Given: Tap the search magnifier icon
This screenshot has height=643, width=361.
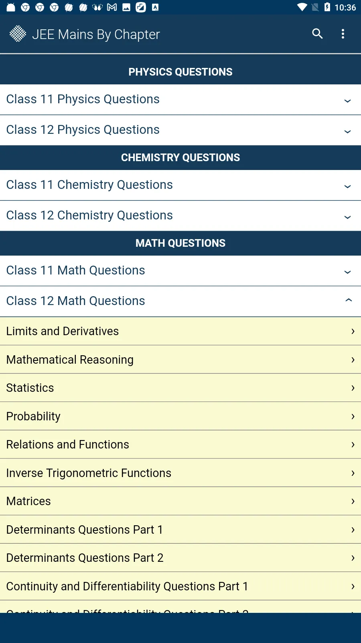Looking at the screenshot, I should click(317, 34).
